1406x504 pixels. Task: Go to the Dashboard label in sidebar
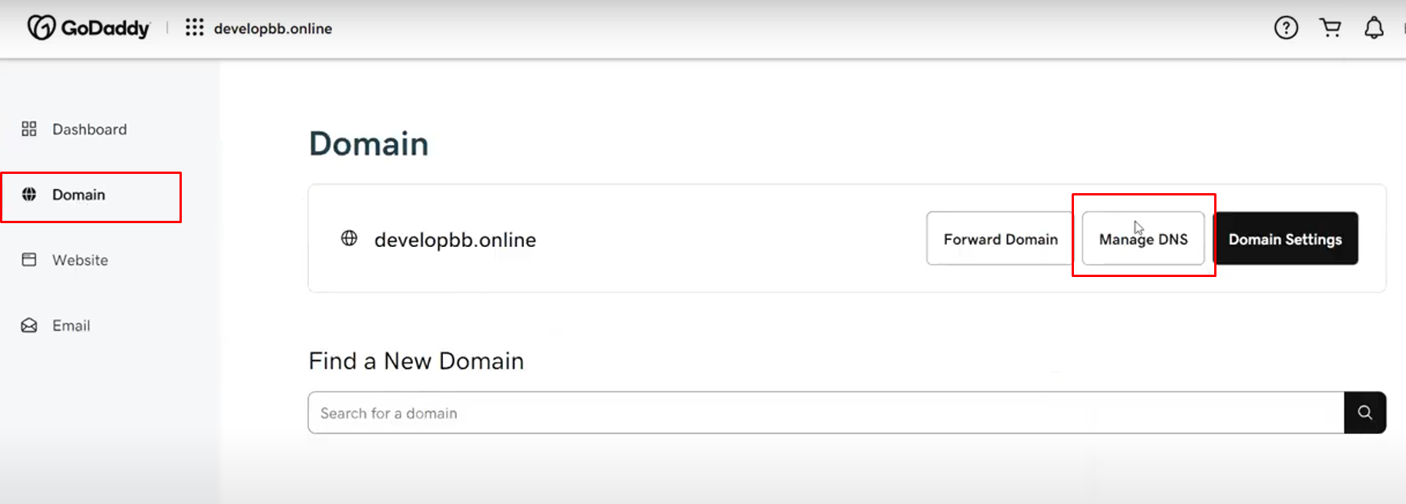click(89, 129)
